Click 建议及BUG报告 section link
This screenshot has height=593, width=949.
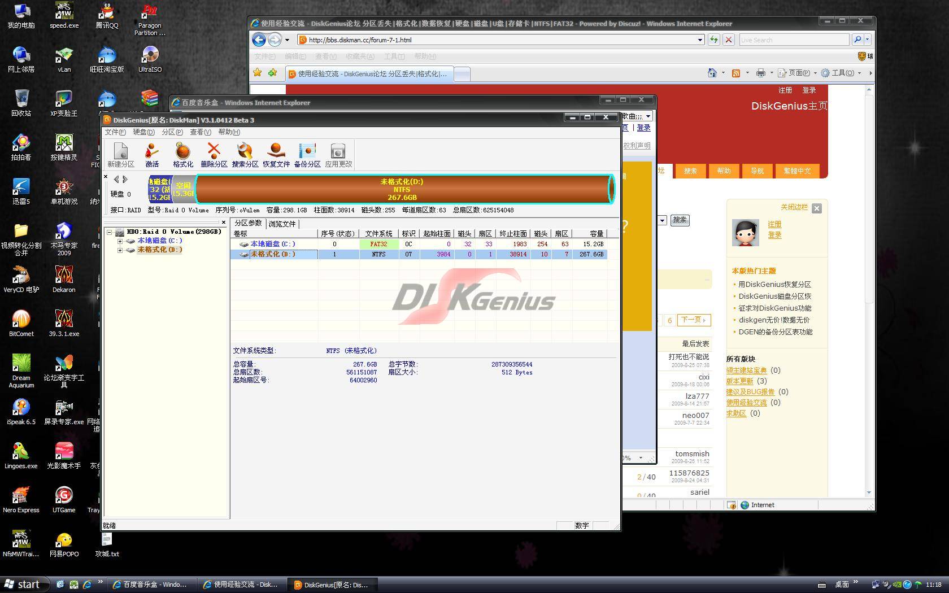click(x=750, y=392)
